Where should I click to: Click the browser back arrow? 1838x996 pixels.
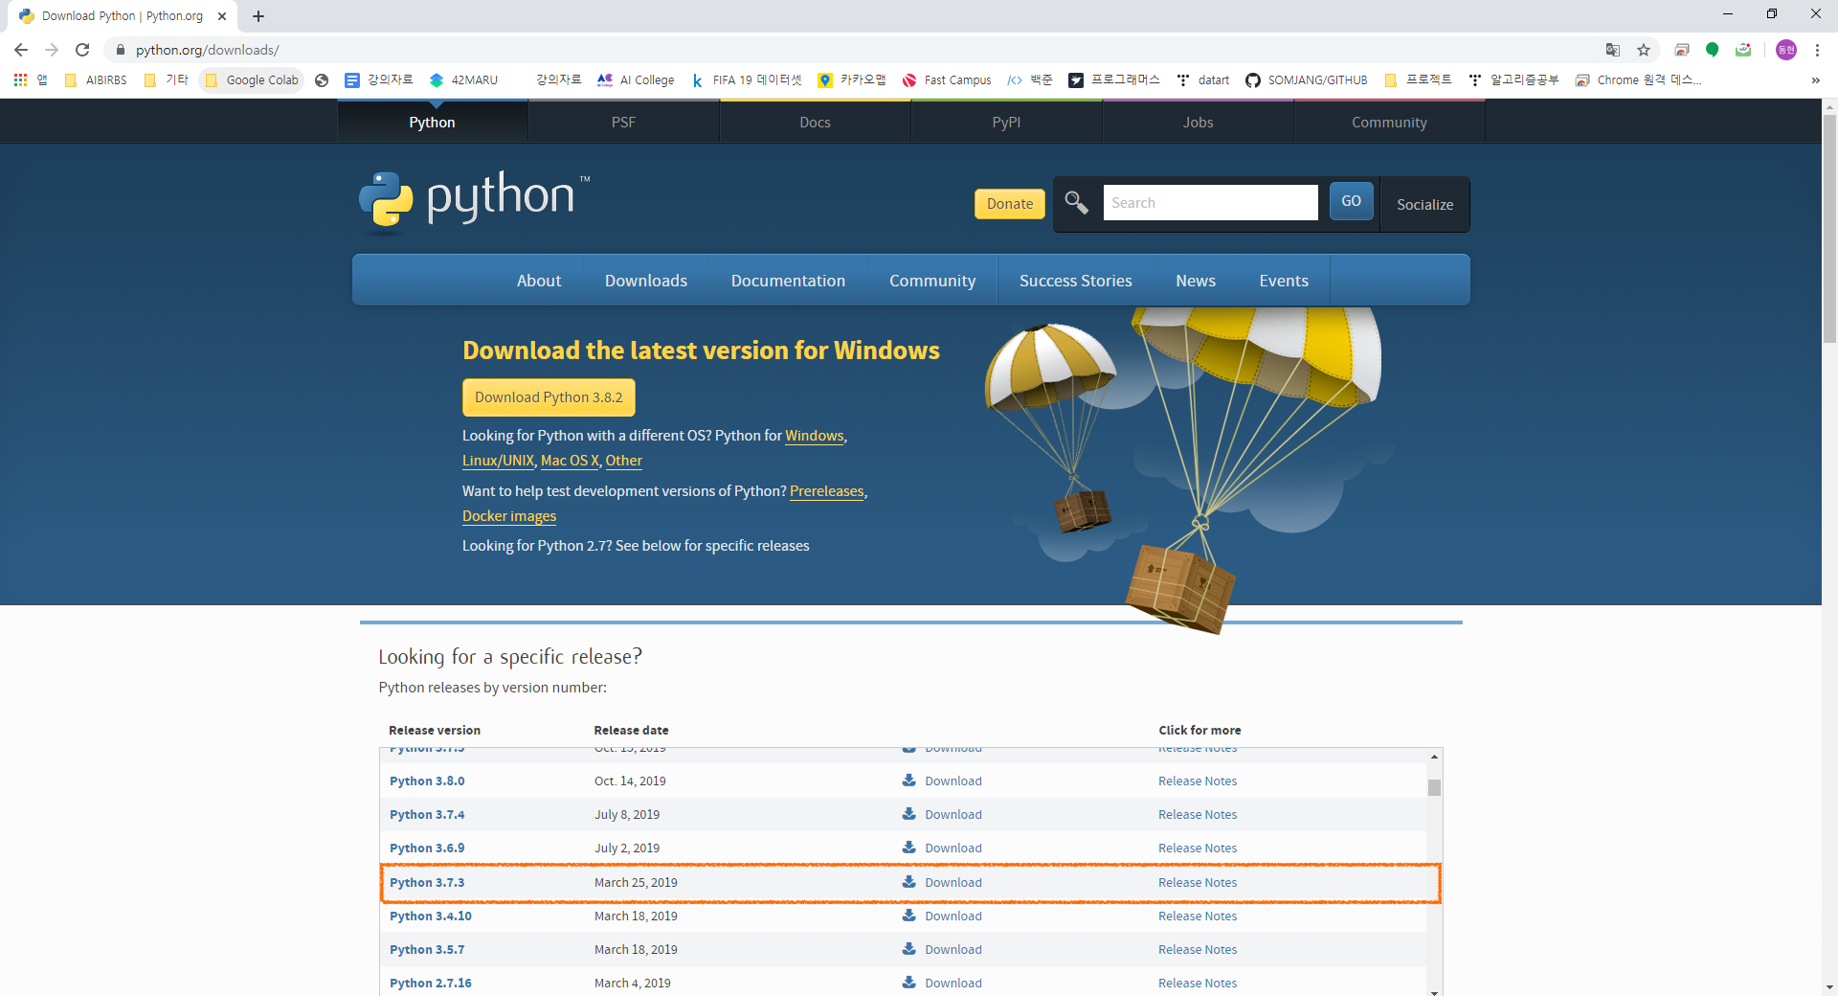pos(21,50)
